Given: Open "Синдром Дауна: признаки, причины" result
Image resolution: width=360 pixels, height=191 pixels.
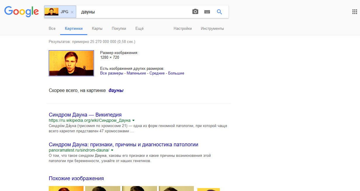Looking at the screenshot, I should [124, 145].
